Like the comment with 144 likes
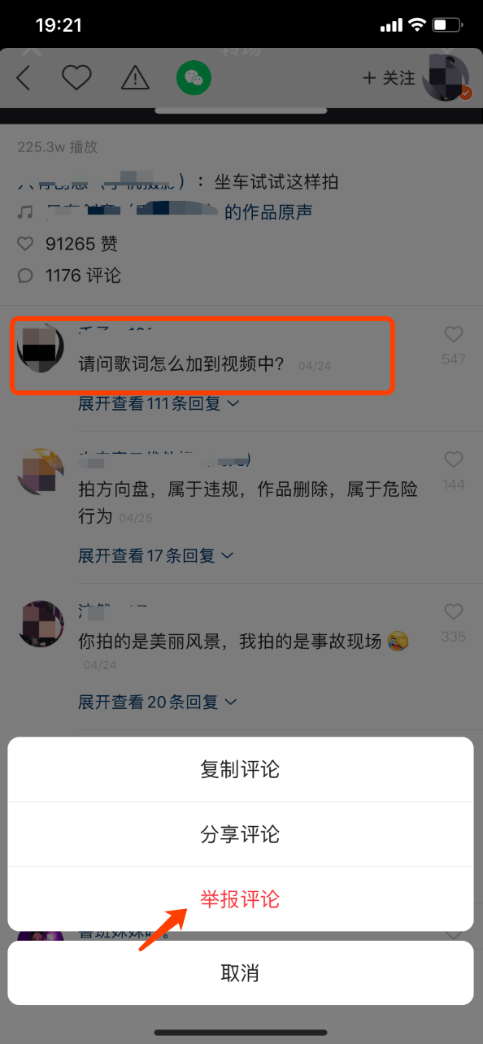Screen dimensions: 483x1044 [x=453, y=460]
